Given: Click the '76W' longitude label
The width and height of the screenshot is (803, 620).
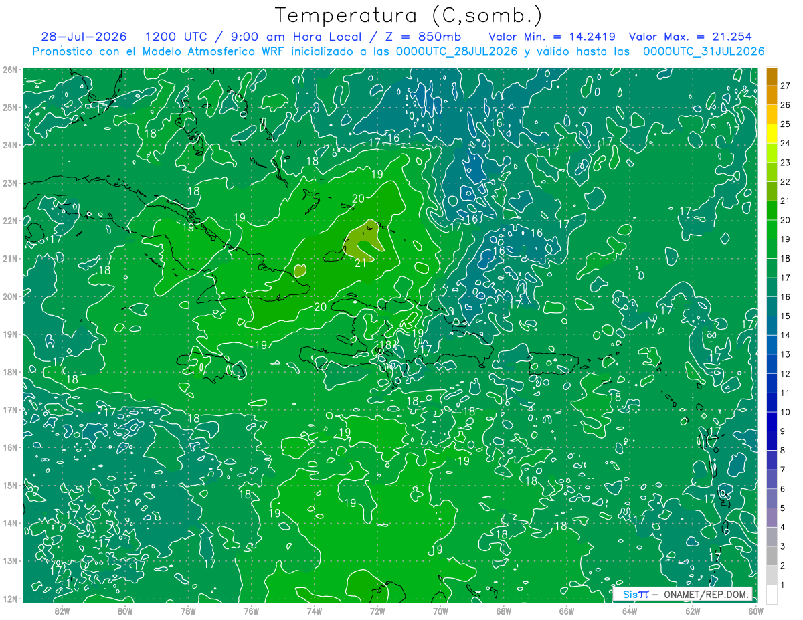Looking at the screenshot, I should (x=251, y=611).
